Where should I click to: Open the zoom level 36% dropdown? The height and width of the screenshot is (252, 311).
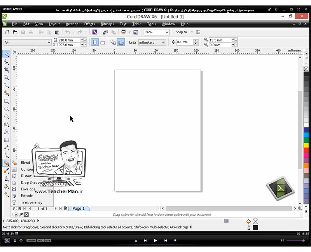tap(167, 32)
